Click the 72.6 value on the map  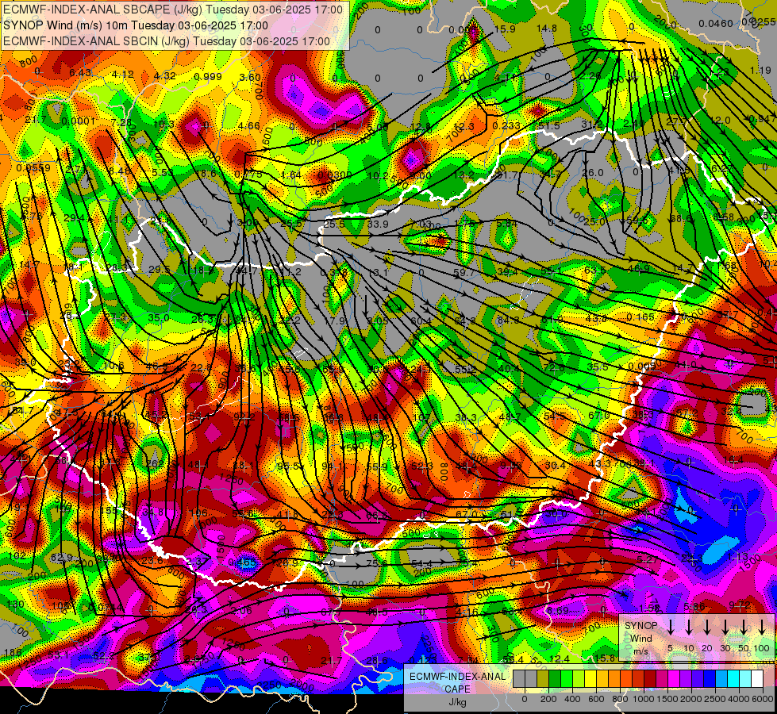point(553,367)
